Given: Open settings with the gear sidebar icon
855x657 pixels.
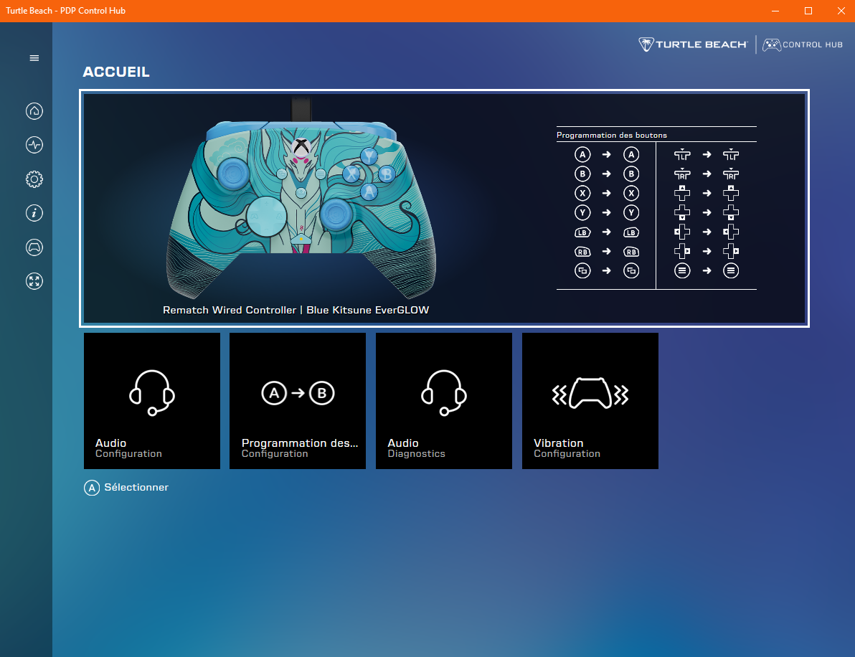Looking at the screenshot, I should click(34, 179).
